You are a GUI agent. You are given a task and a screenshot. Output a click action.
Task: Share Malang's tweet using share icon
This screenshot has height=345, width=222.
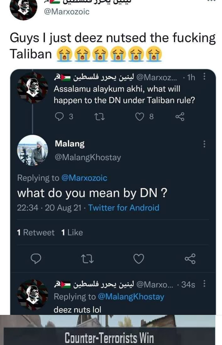190,258
